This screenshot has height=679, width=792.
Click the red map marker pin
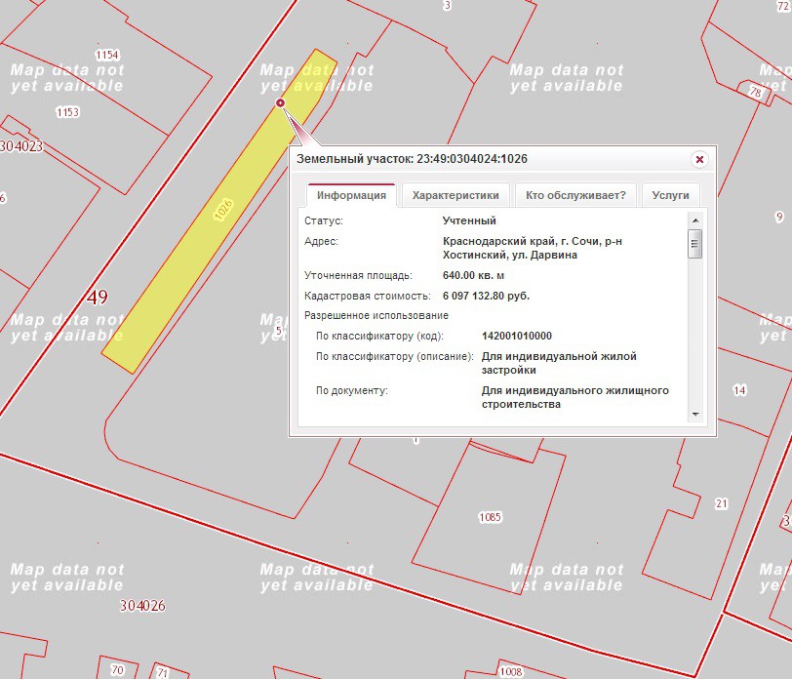280,103
